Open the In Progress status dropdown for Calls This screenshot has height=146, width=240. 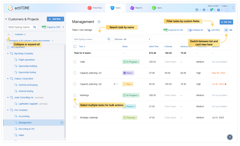131,62
